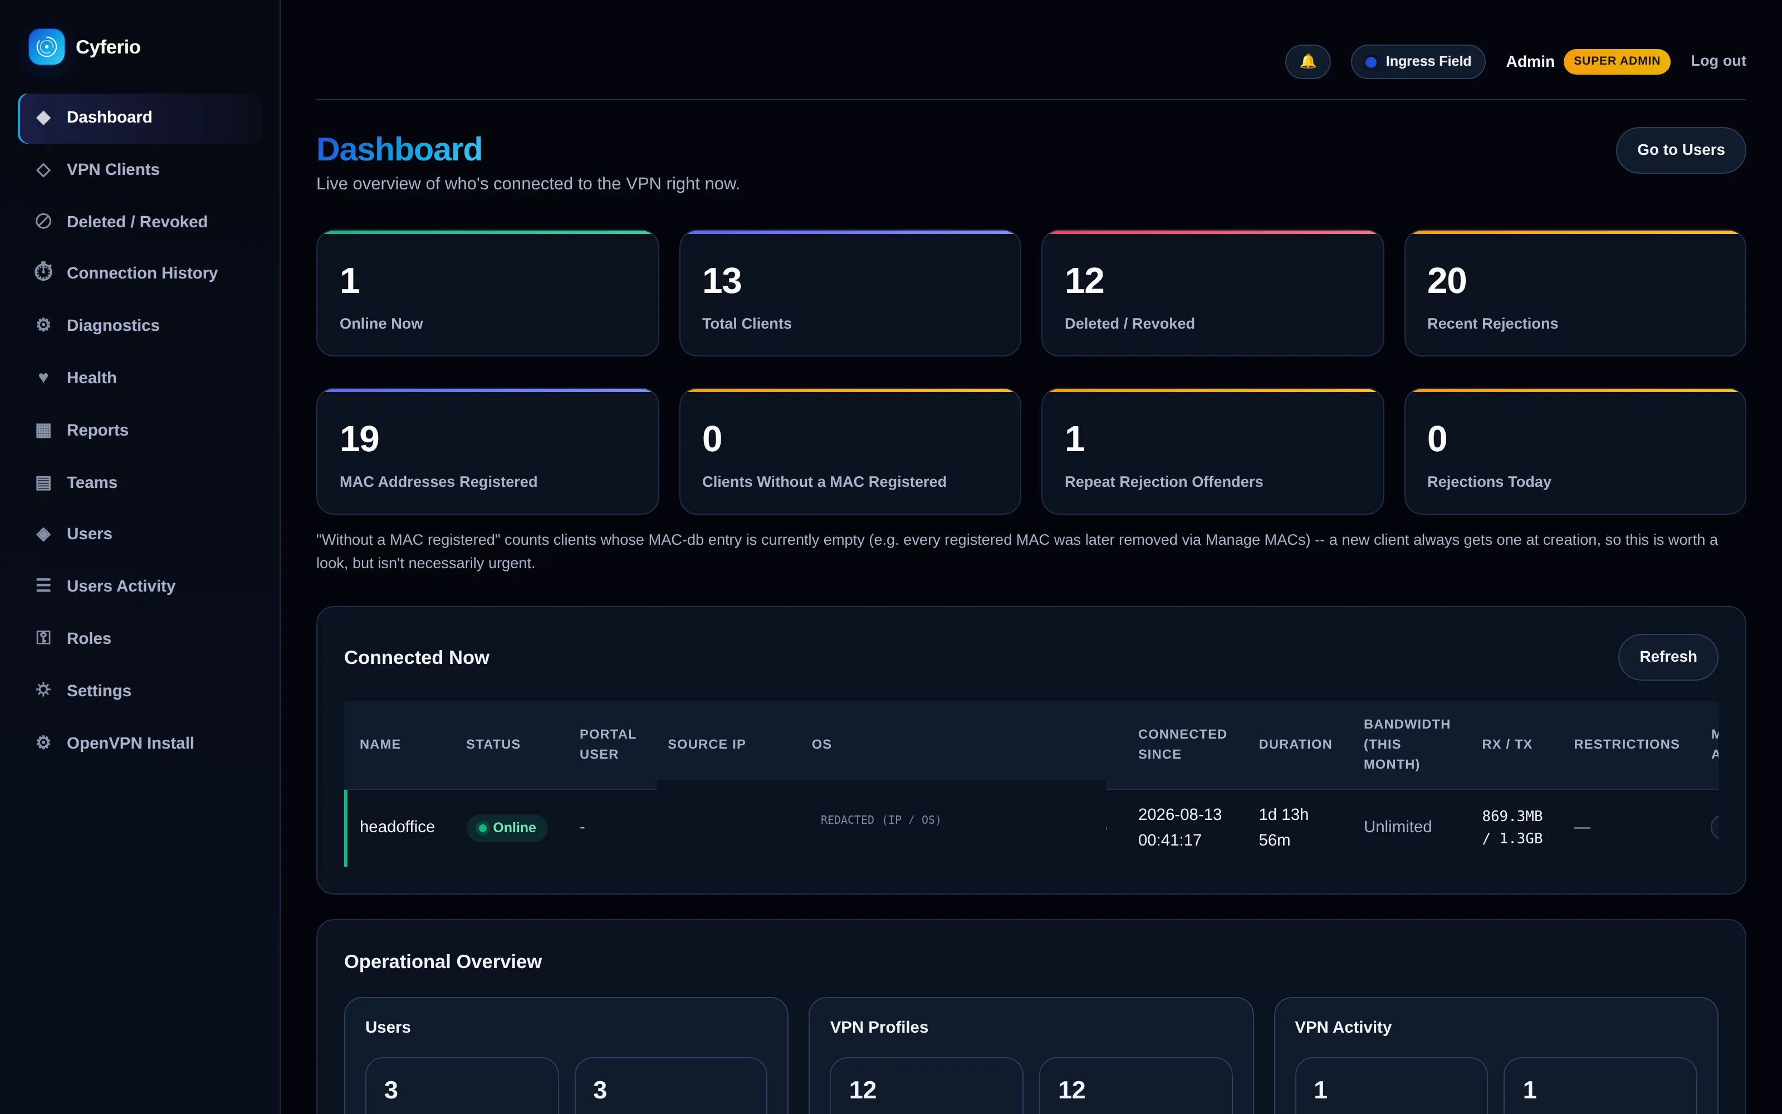
Task: Click the Roles key icon
Action: click(x=43, y=638)
